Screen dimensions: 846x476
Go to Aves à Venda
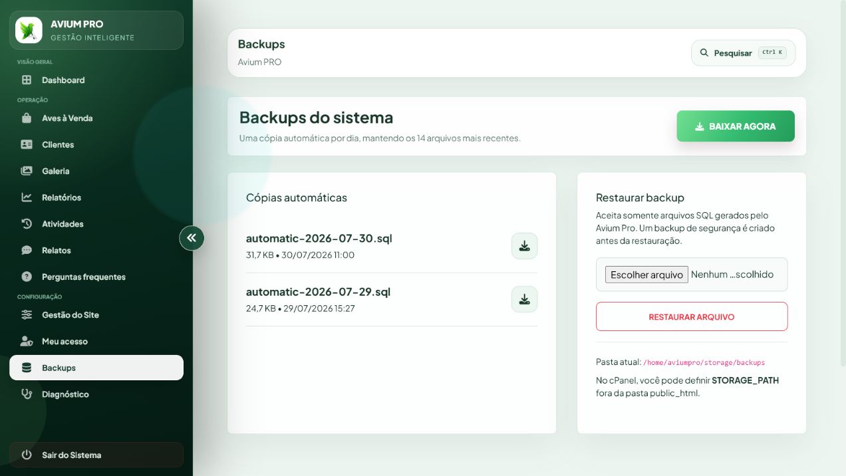[x=96, y=118]
